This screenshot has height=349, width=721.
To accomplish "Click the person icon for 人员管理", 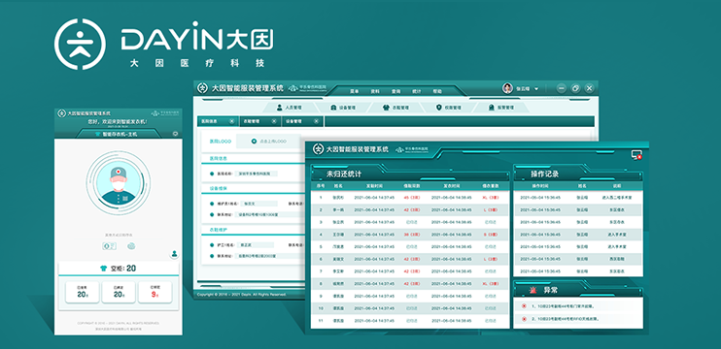I will [279, 108].
